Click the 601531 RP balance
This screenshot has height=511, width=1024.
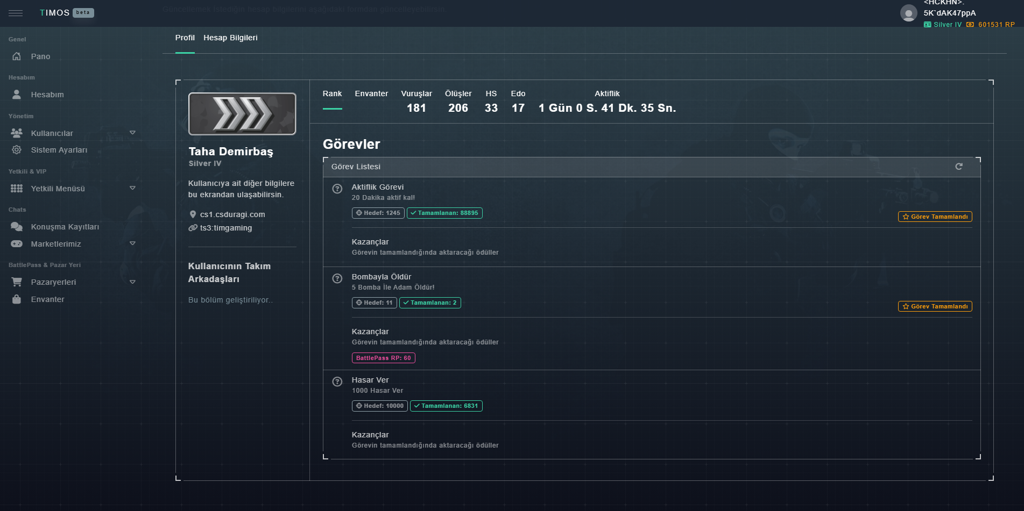click(x=991, y=25)
